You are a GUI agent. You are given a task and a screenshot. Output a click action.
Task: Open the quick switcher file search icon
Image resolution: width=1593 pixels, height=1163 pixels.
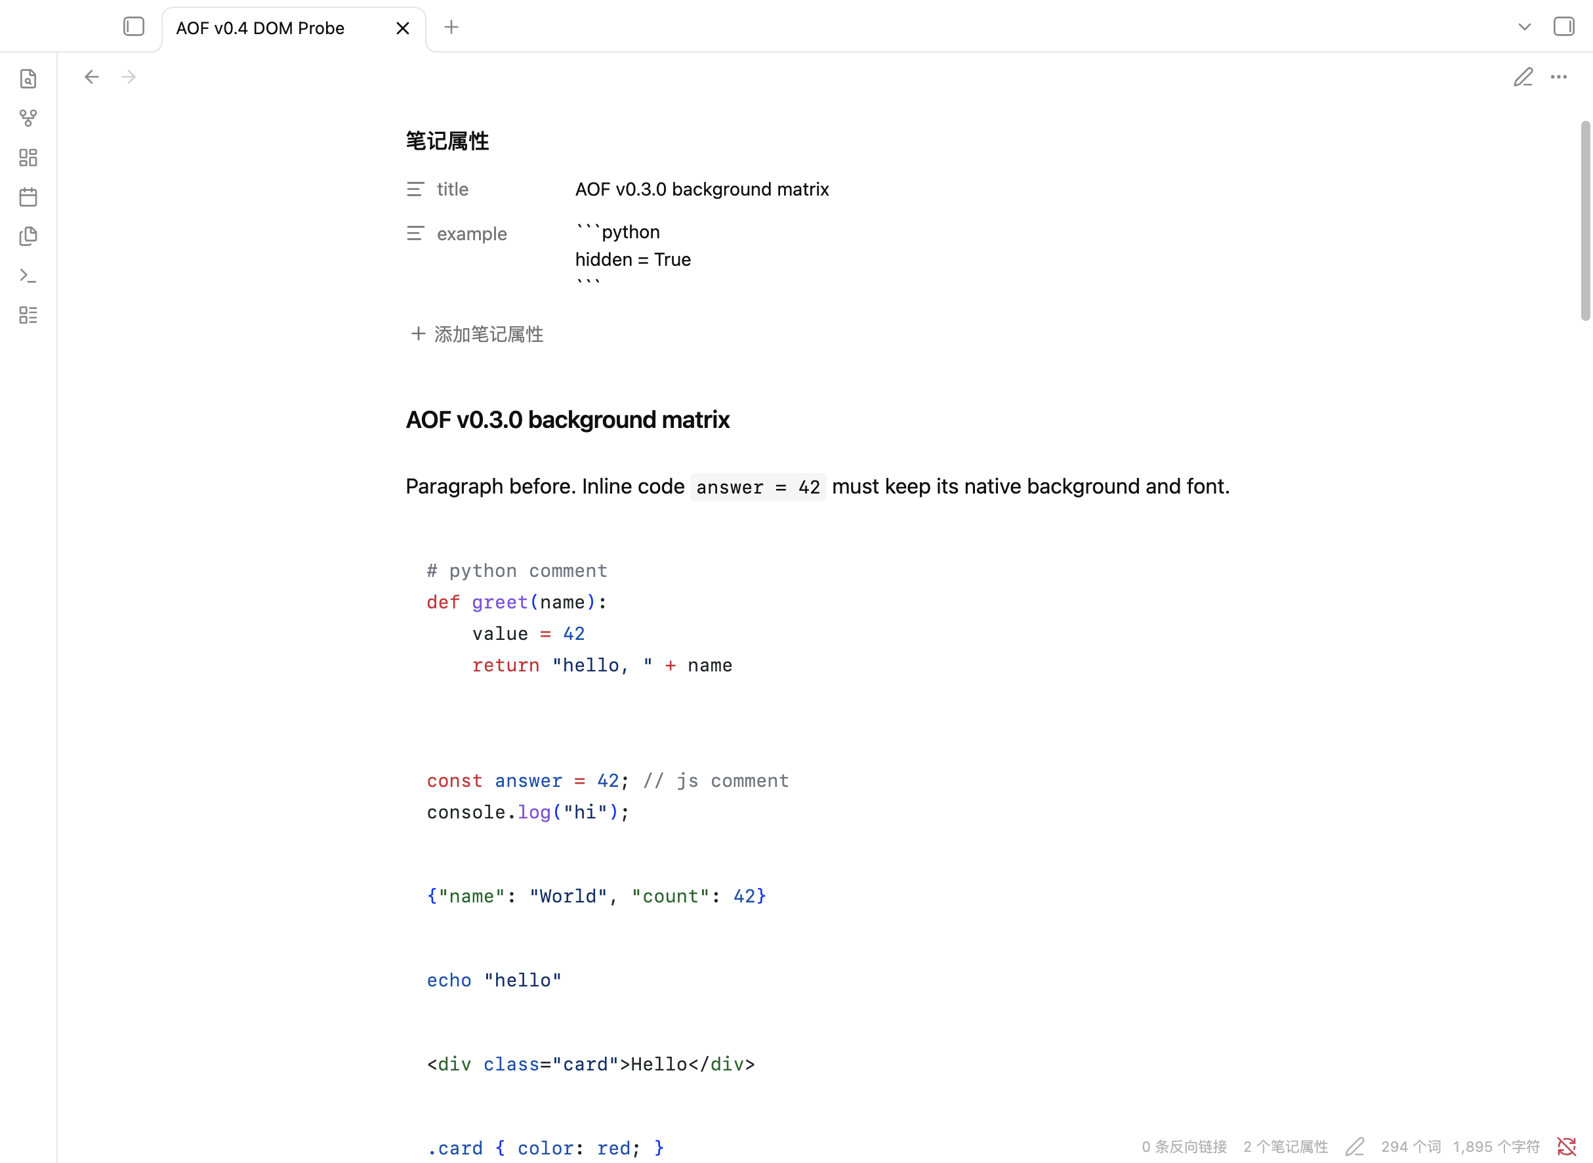pyautogui.click(x=28, y=79)
